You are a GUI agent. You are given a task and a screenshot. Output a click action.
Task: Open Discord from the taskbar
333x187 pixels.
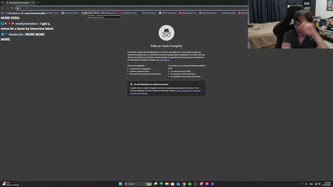(x=201, y=184)
